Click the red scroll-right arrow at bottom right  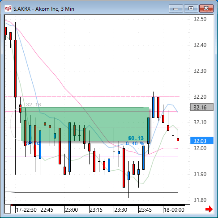209,209
